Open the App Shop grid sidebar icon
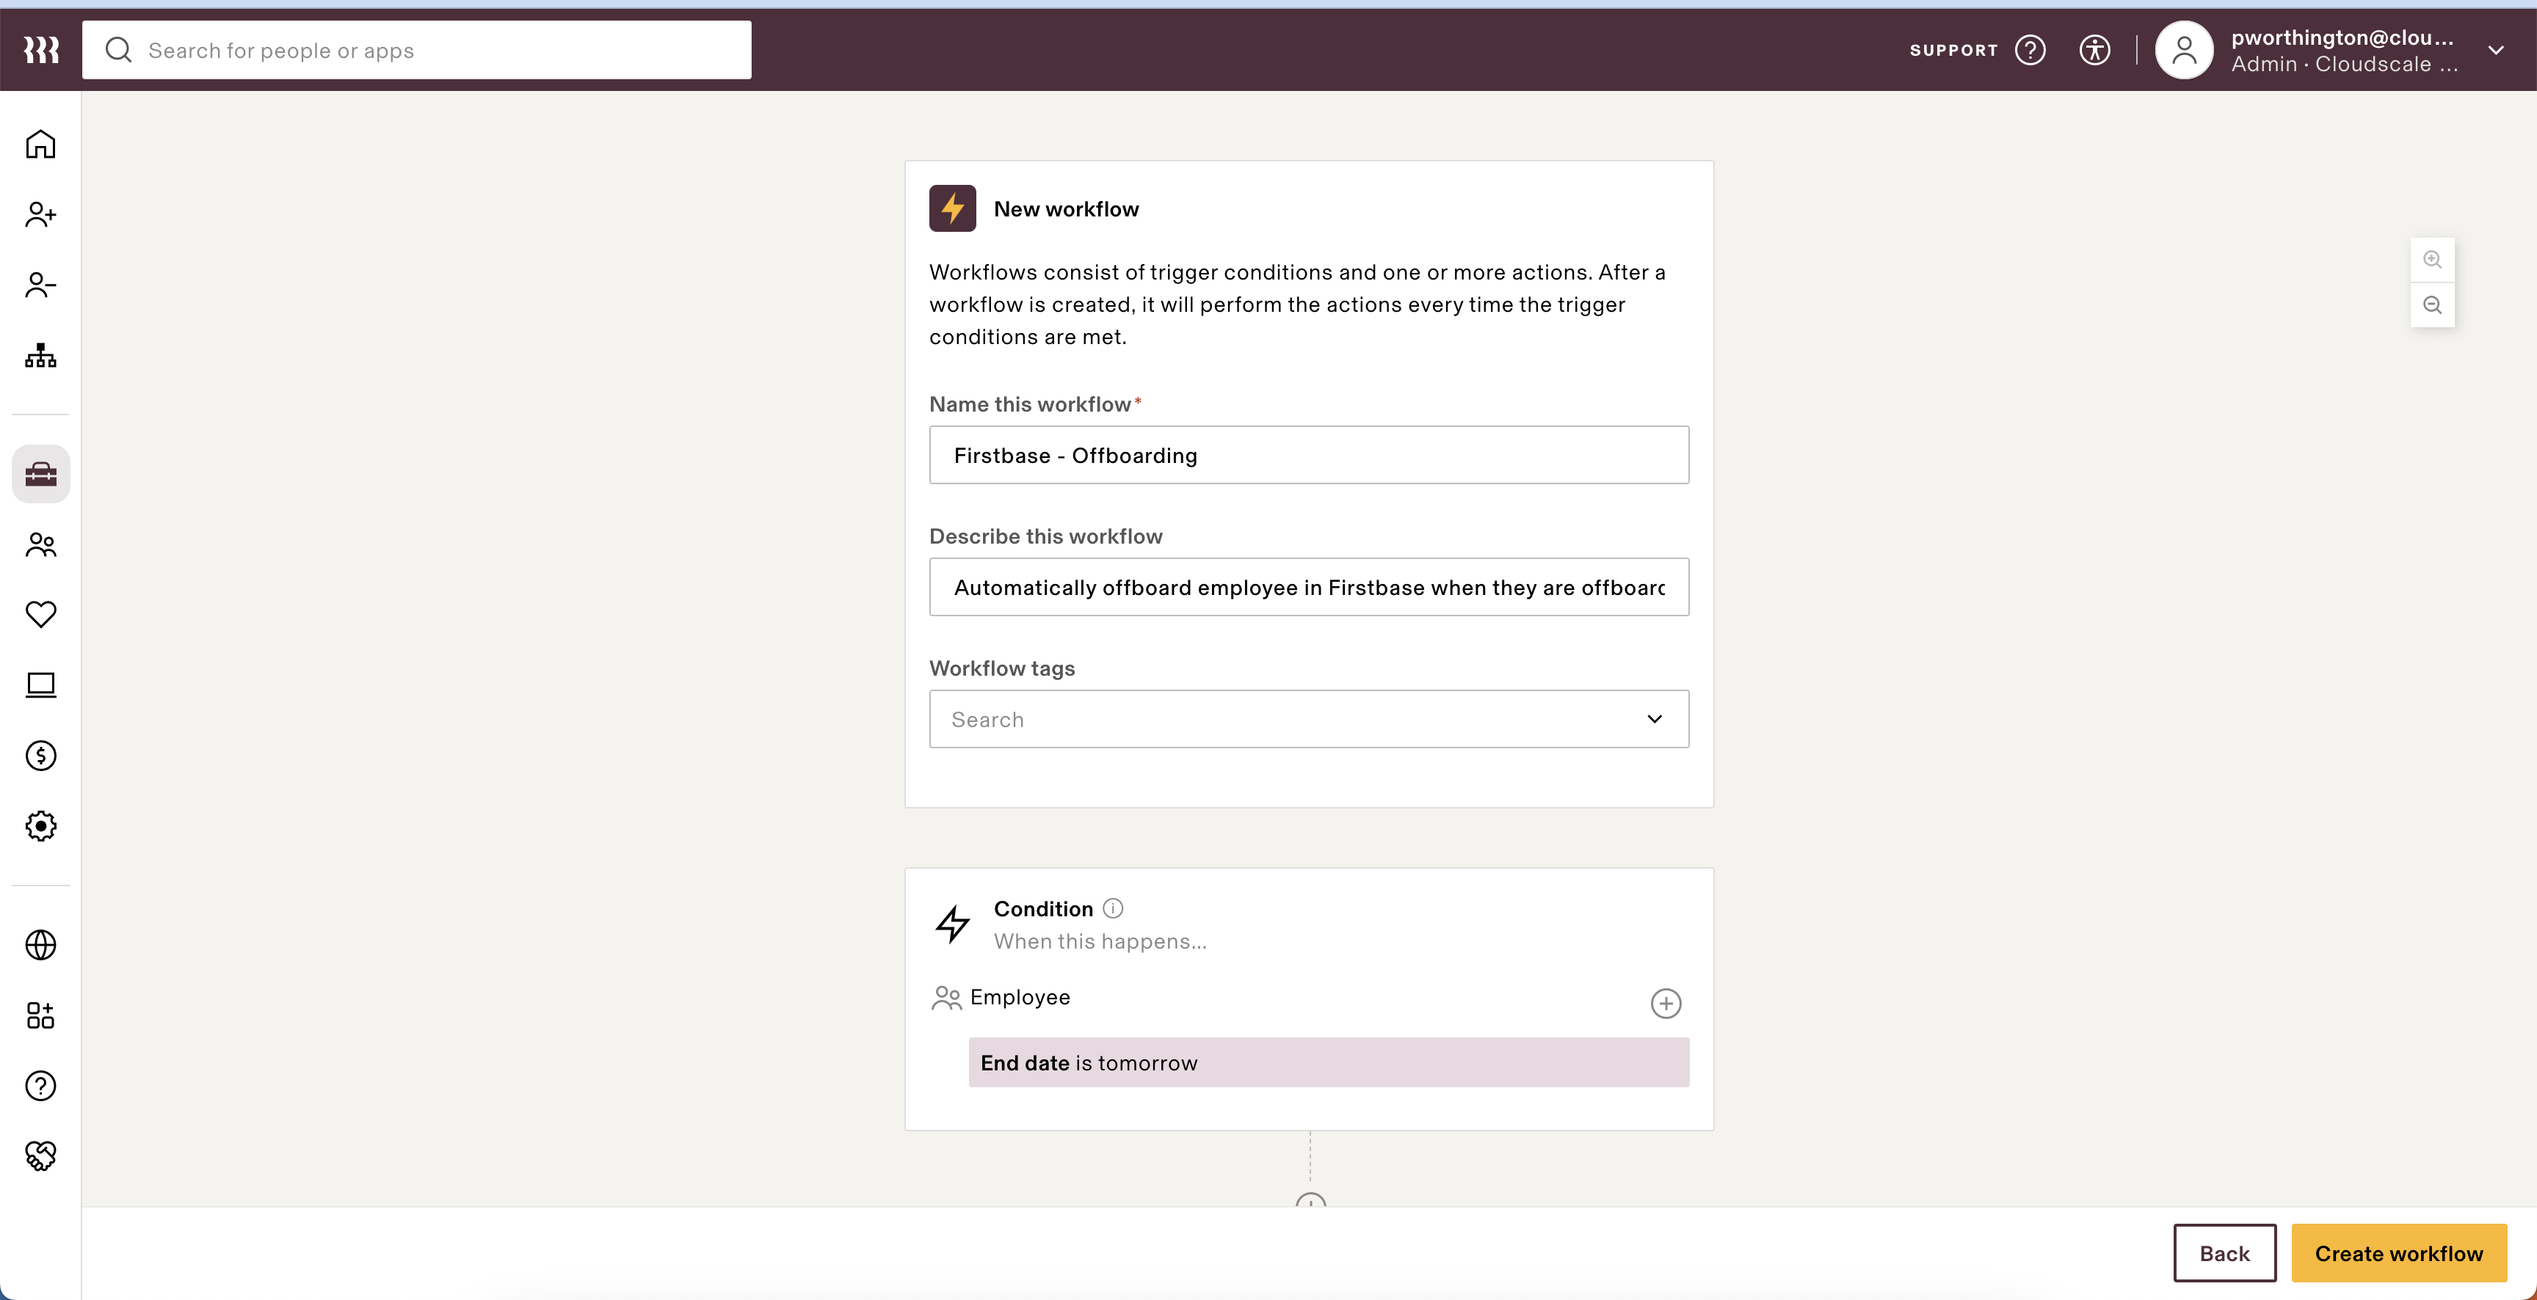The height and width of the screenshot is (1300, 2537). pos(40,1015)
